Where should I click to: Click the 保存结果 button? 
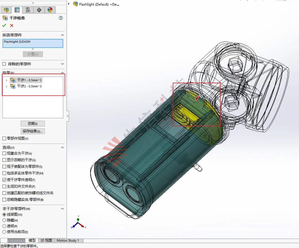point(33,131)
